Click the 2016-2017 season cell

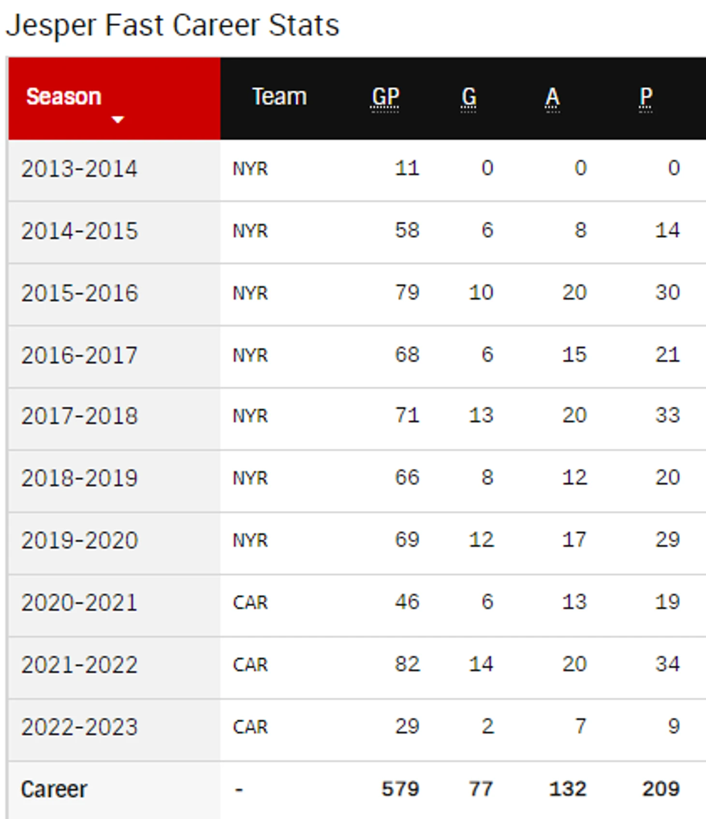tap(79, 355)
